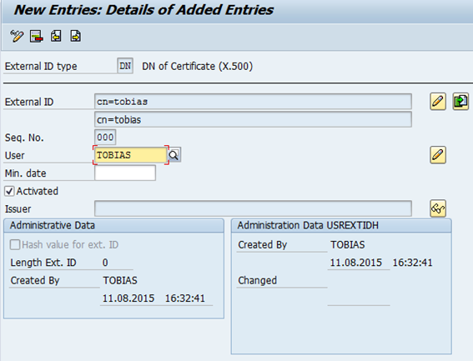
Task: Click the green import certificate icon
Action: click(460, 102)
